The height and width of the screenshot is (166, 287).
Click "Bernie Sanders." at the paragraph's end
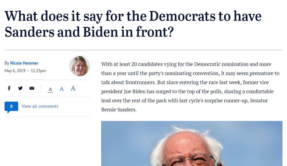pos(119,109)
